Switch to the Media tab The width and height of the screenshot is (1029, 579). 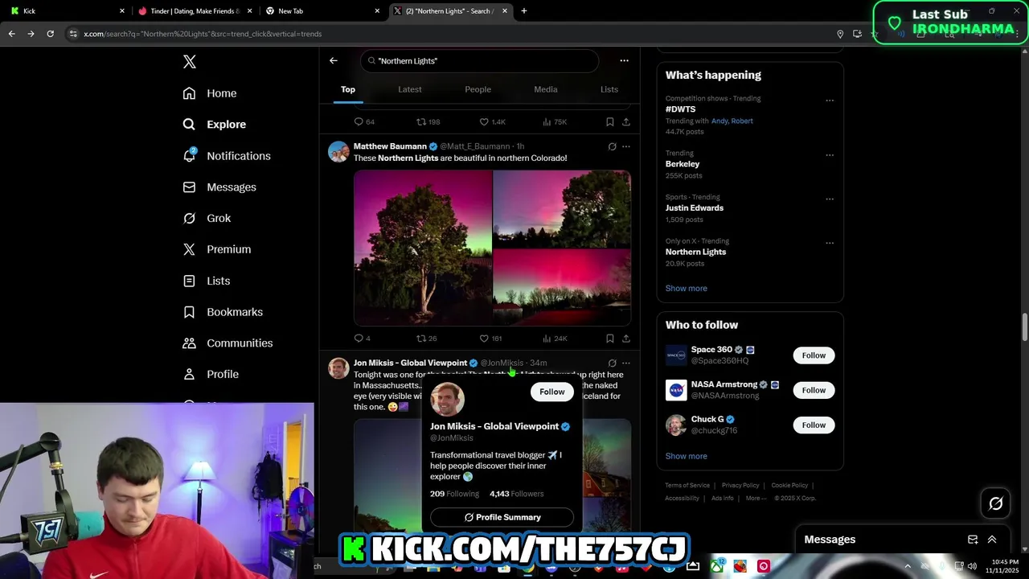click(x=546, y=89)
